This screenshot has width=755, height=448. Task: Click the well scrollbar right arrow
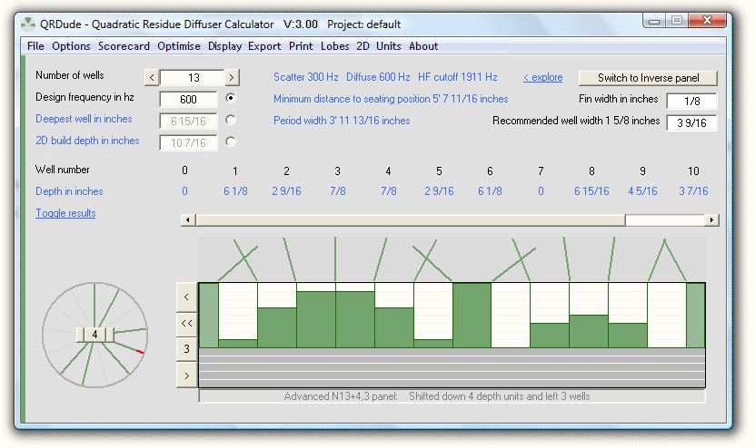pos(711,220)
